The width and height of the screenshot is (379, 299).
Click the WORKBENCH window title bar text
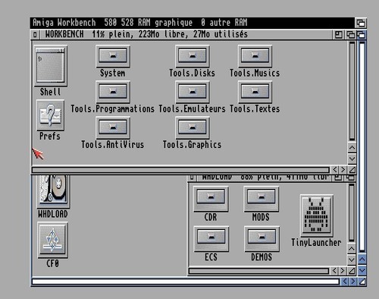[146, 34]
